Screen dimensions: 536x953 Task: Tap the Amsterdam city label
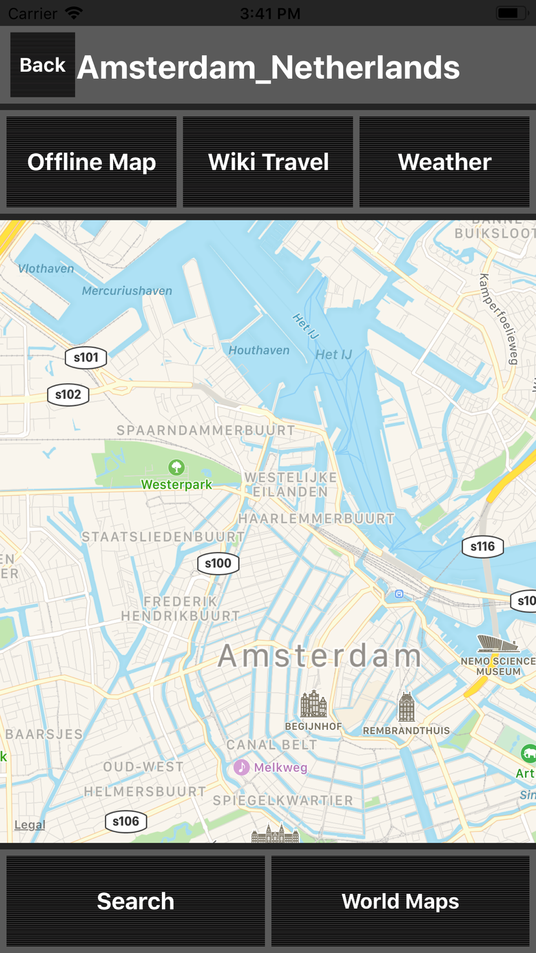(320, 656)
